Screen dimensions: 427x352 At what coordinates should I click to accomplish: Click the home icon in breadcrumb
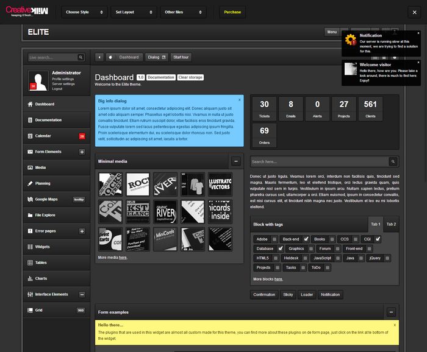pos(110,57)
